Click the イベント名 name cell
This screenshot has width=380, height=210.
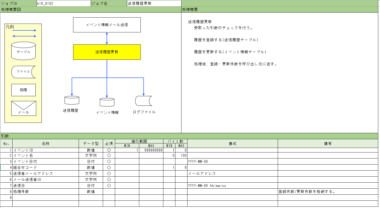coord(46,155)
